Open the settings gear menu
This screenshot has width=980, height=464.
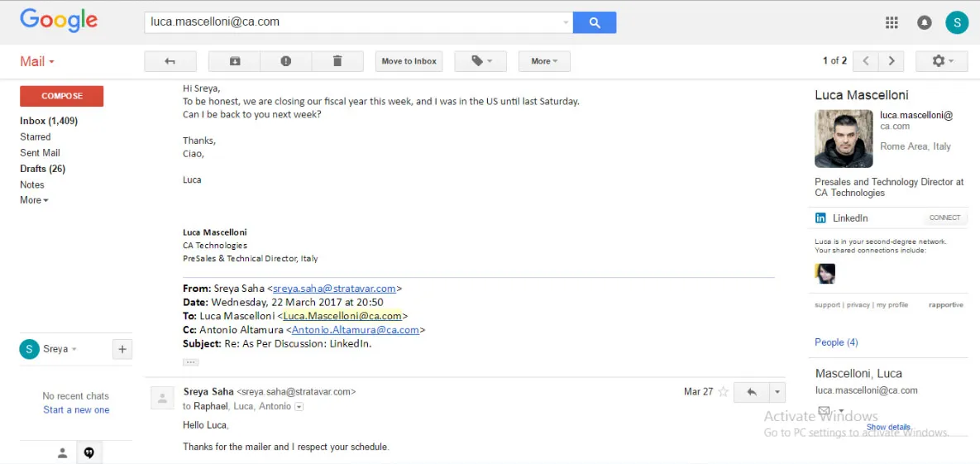pyautogui.click(x=942, y=61)
